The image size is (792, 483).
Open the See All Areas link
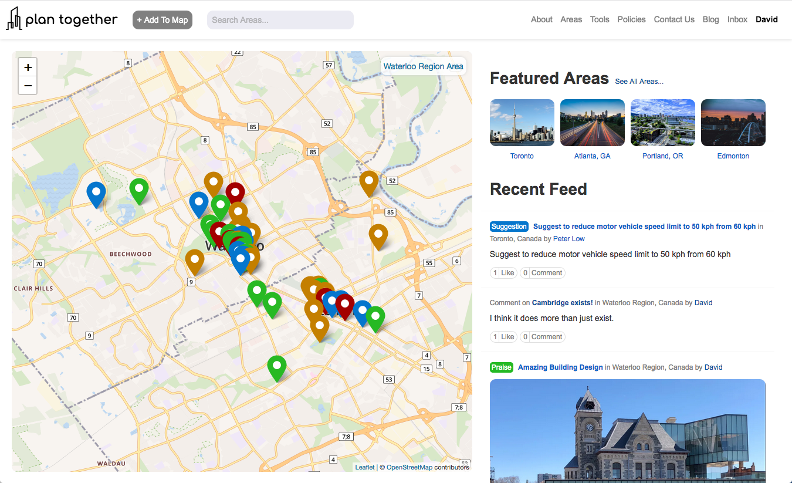pyautogui.click(x=639, y=81)
